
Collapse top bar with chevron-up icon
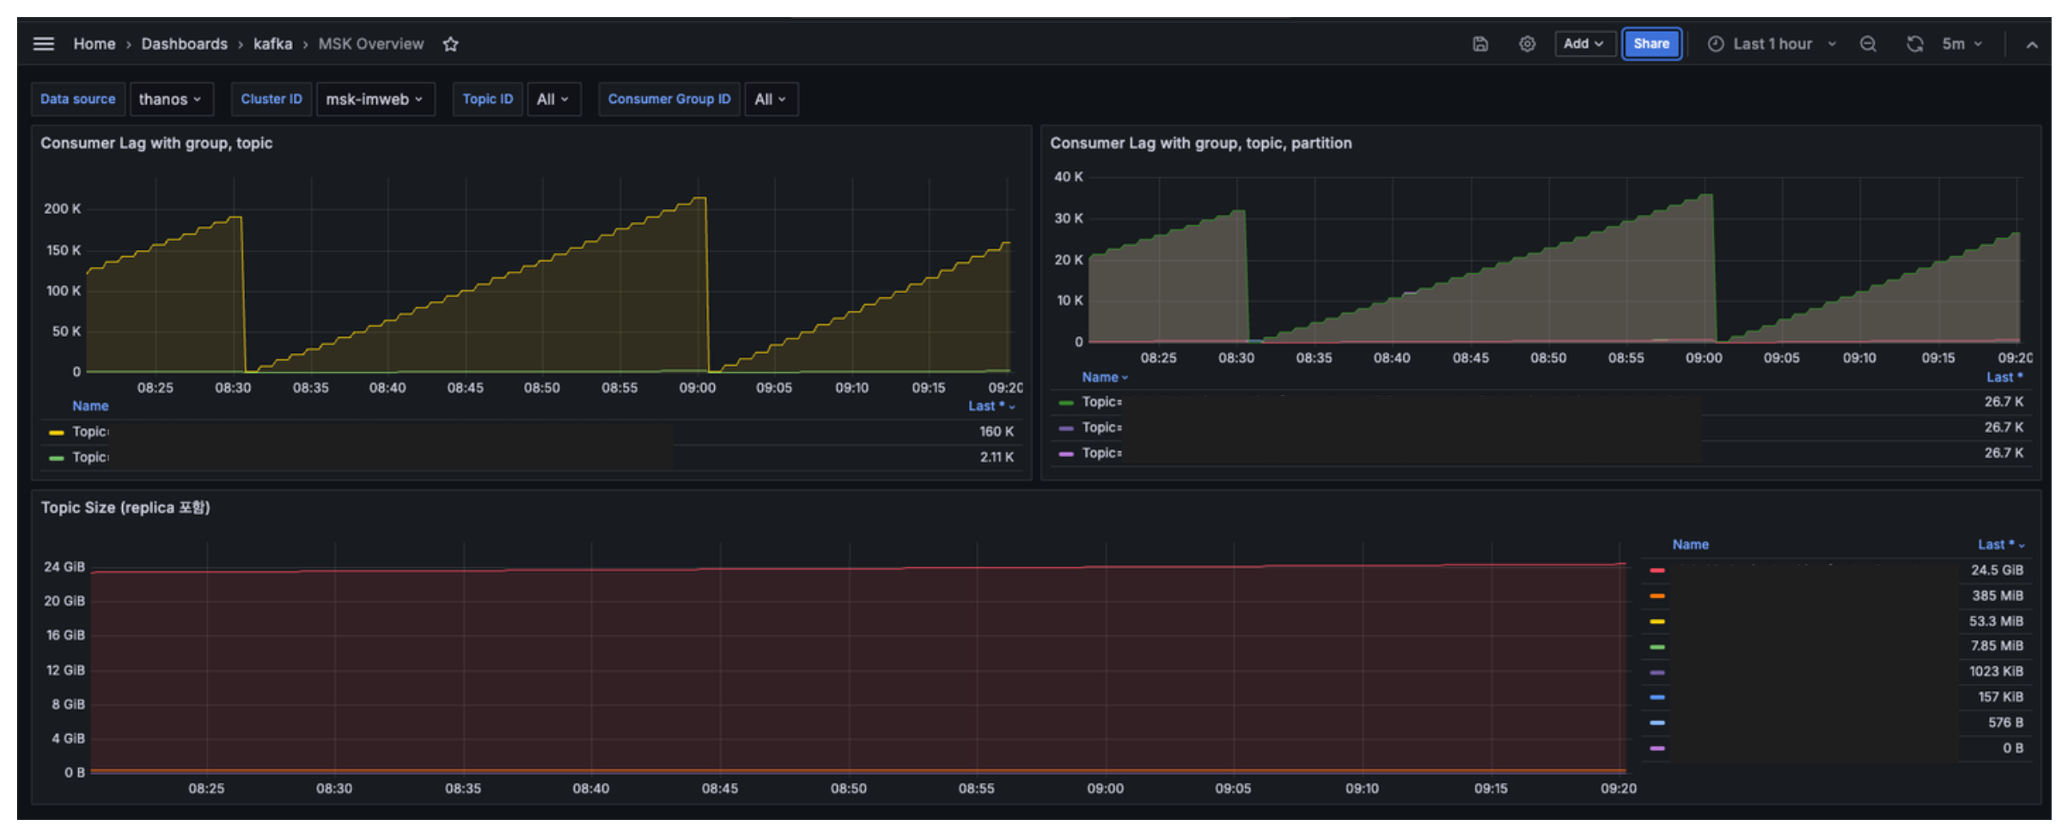[2032, 45]
